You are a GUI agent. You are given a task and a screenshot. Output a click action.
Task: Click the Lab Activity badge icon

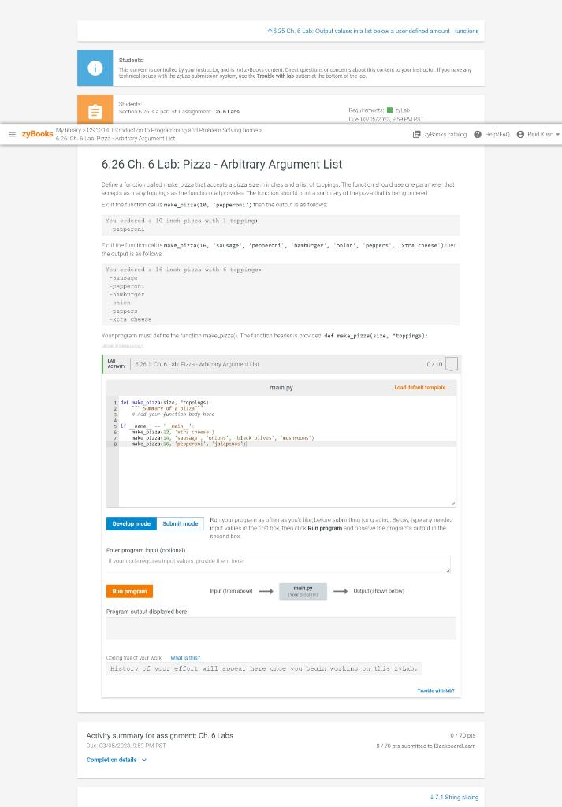[x=117, y=364]
